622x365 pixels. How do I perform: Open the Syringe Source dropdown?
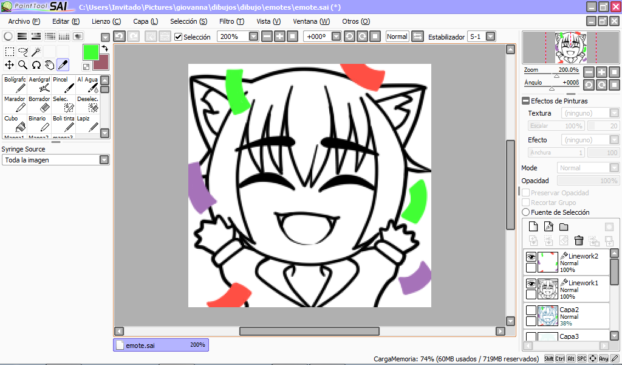104,159
